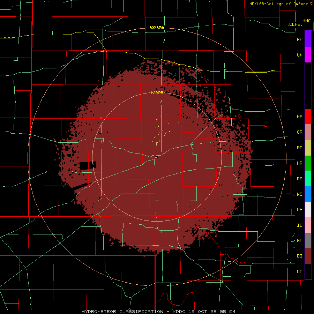Viewport: 314px width, 314px height.
Task: Click the radar site marker at center
Action: click(x=157, y=157)
